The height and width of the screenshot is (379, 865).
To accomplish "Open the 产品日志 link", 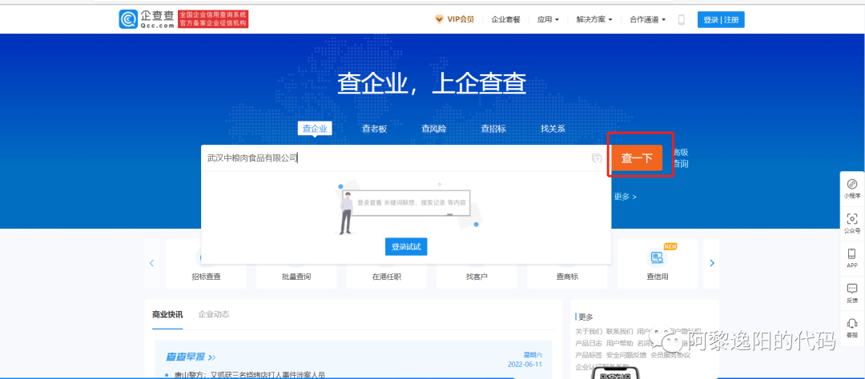I will (589, 343).
